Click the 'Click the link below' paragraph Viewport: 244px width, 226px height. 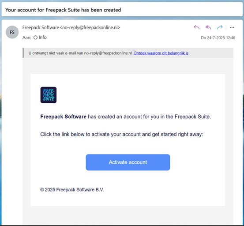[122, 134]
